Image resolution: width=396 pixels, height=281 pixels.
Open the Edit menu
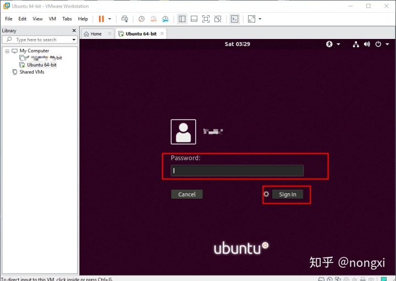(x=22, y=19)
